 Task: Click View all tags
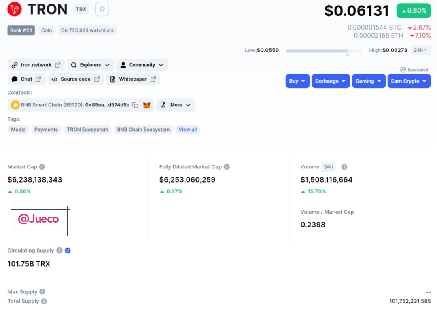[x=188, y=130]
